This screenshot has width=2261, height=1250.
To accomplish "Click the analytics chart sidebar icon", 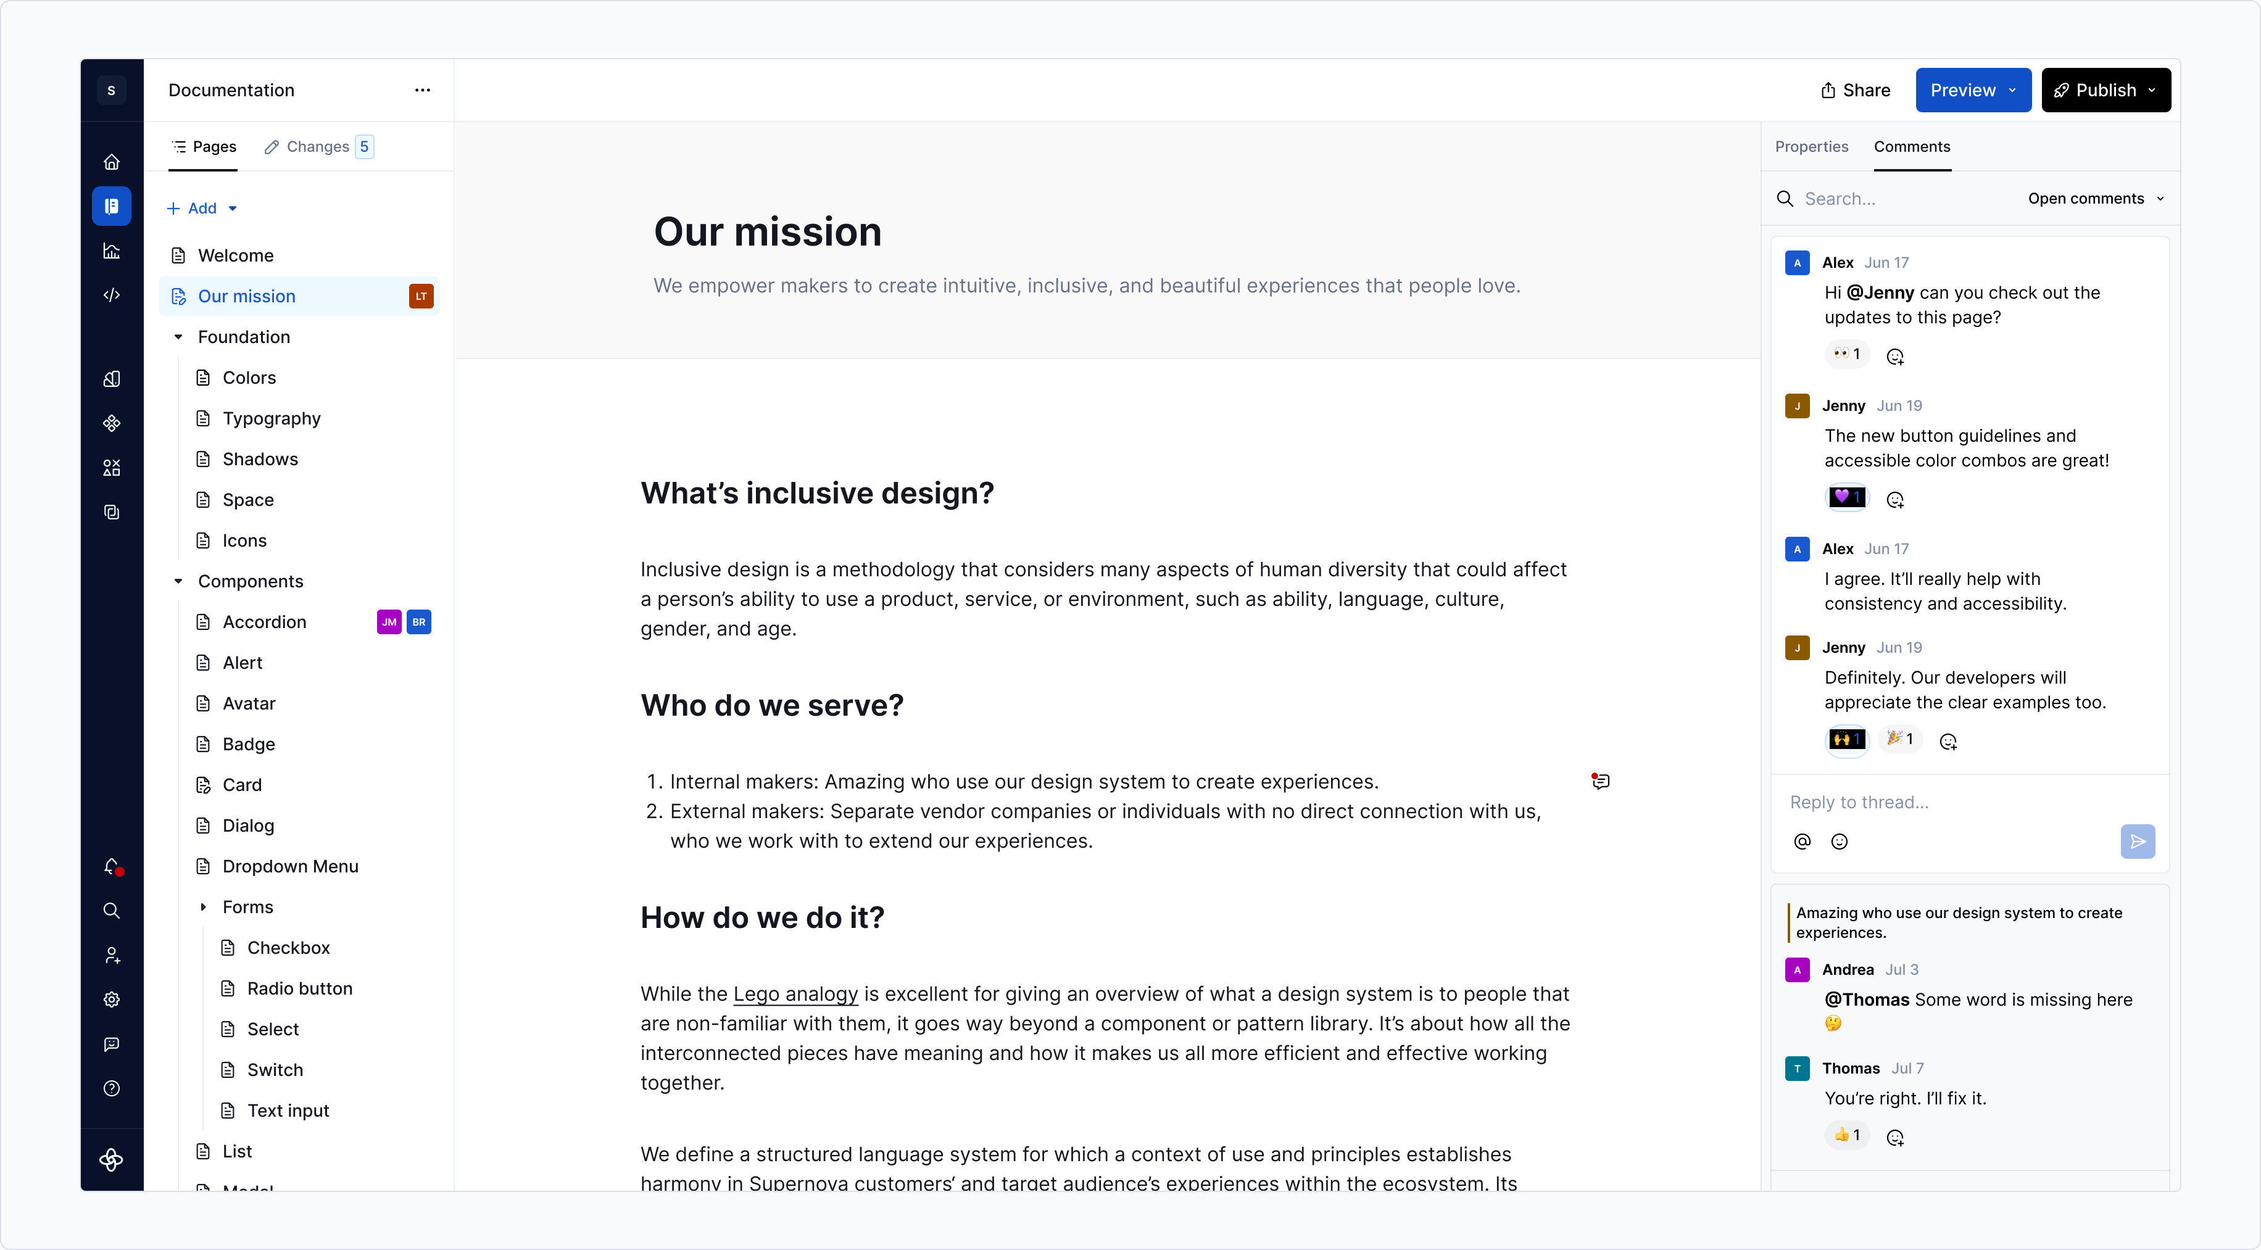I will pos(112,251).
